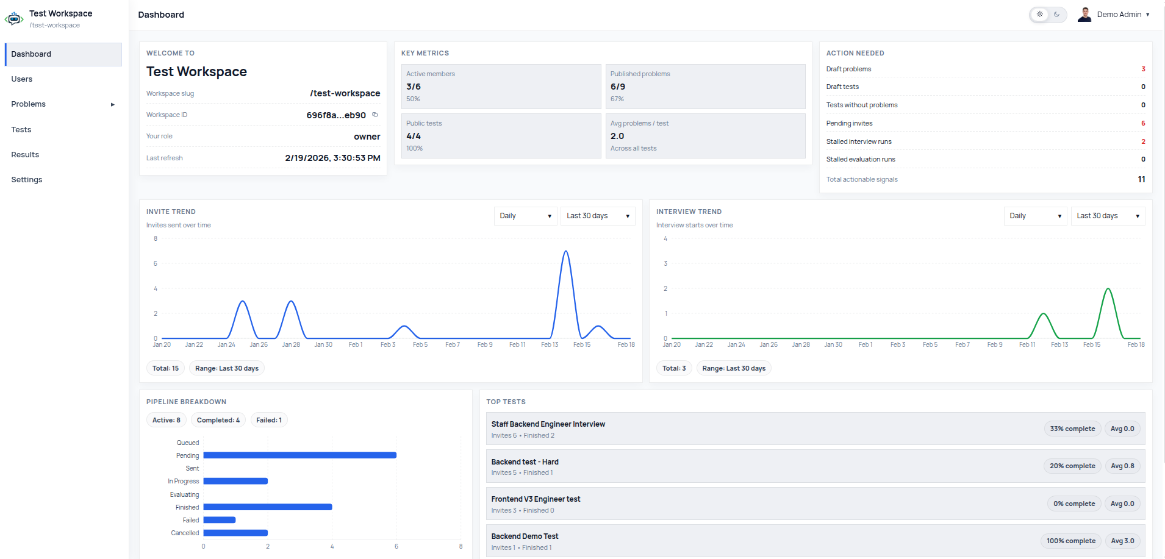Open Invite Trend Daily interval dropdown
Screen dimensions: 1165x559
click(525, 216)
